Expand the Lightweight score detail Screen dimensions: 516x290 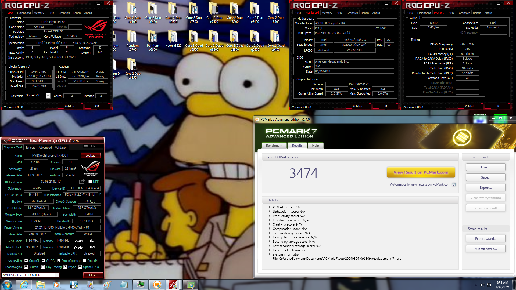click(270, 211)
